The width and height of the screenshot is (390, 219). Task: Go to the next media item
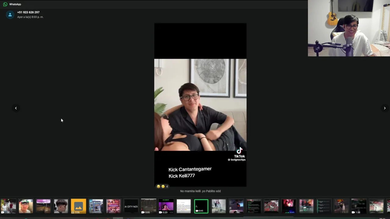(385, 108)
